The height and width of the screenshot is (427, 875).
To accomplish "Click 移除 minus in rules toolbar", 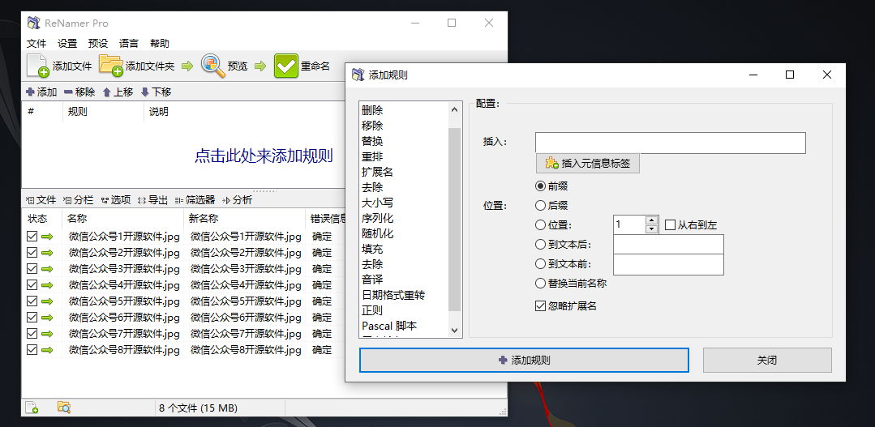I will point(79,92).
